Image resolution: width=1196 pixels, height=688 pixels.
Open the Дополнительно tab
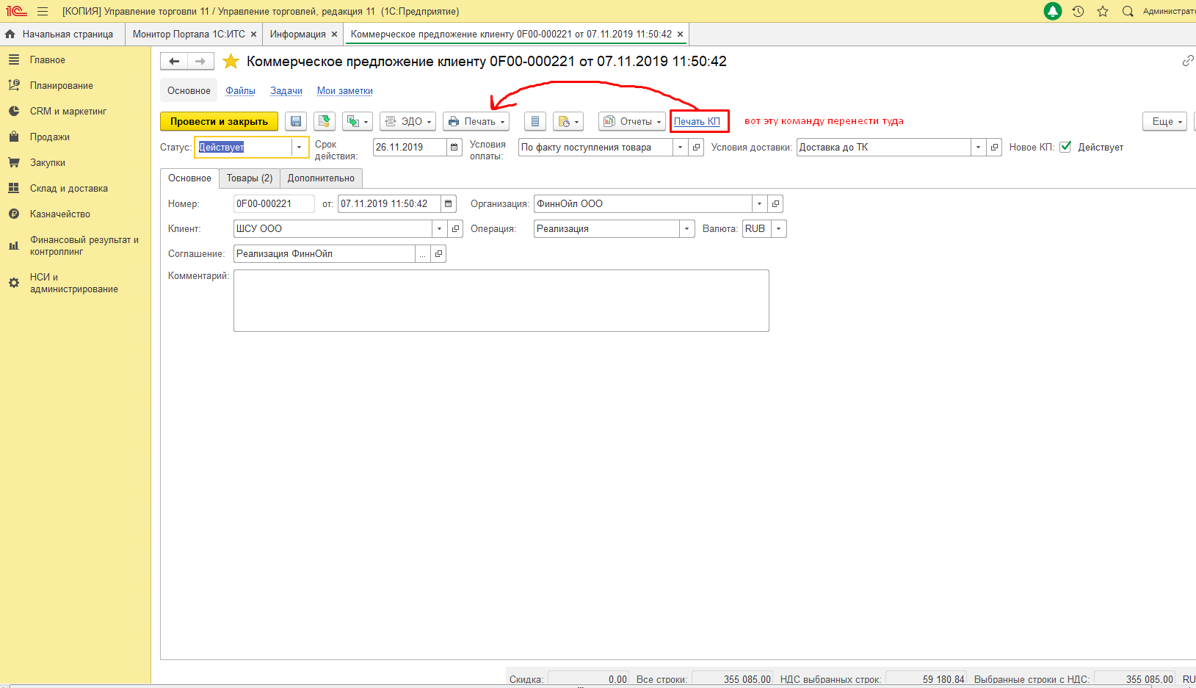click(x=321, y=178)
